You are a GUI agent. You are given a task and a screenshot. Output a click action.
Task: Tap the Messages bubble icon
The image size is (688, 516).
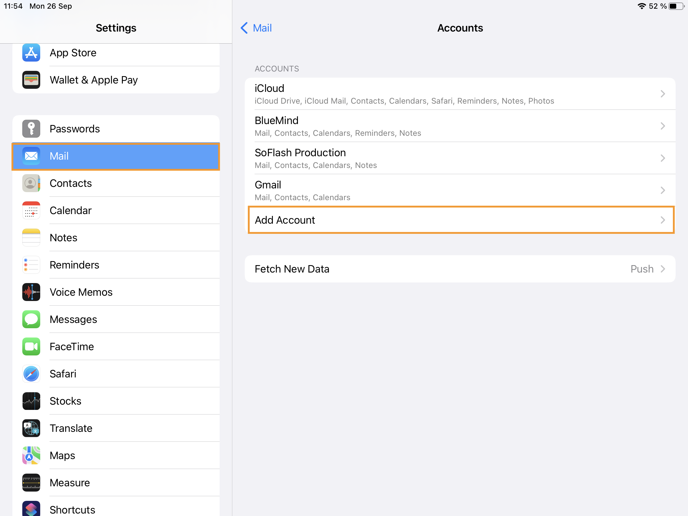point(31,319)
